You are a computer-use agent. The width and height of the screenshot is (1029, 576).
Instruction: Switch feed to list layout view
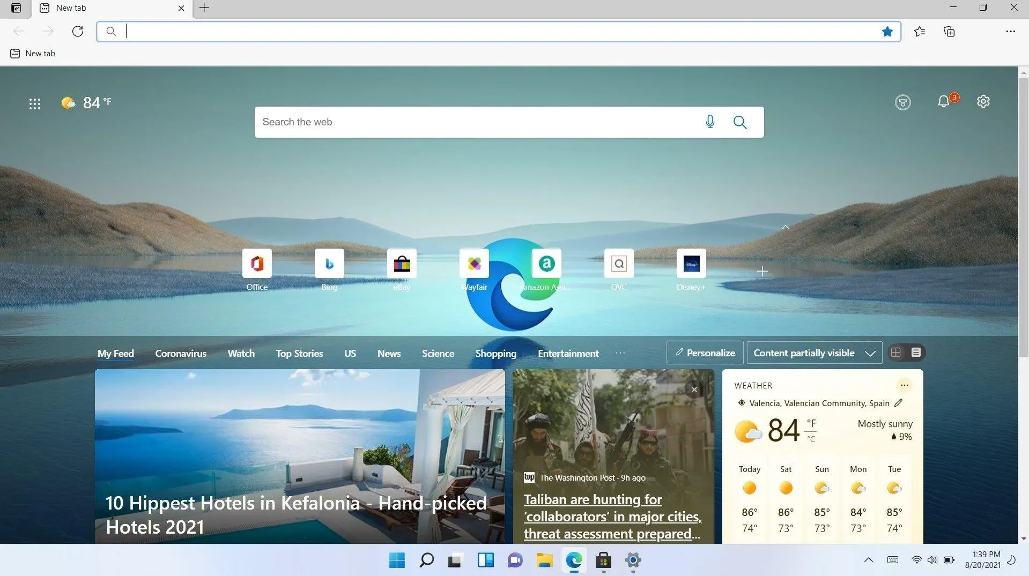pos(916,353)
